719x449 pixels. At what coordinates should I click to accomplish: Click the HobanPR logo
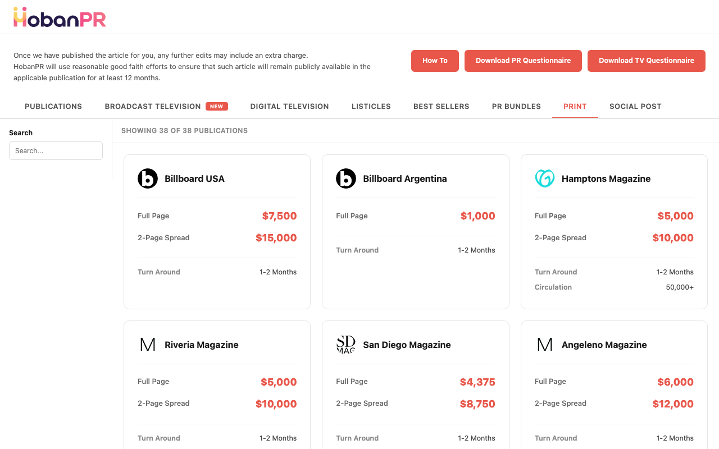pos(60,17)
